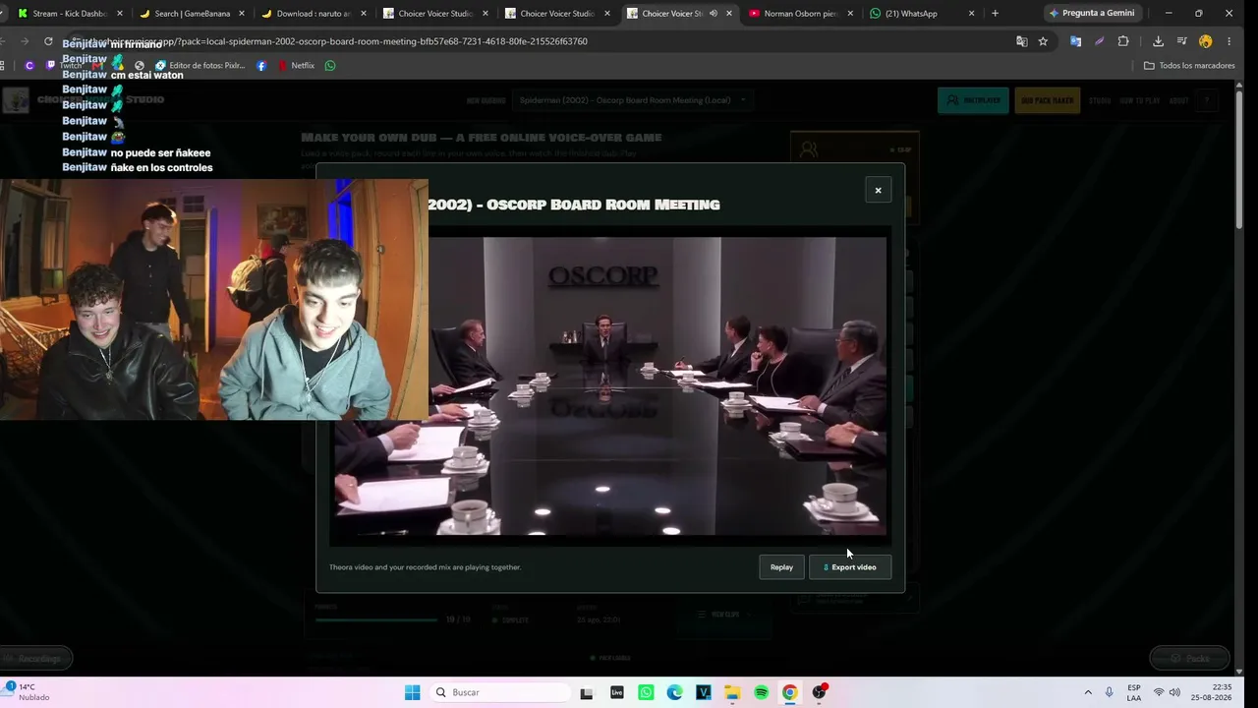The image size is (1258, 708).
Task: Show hidden system tray icons
Action: coord(1088,692)
